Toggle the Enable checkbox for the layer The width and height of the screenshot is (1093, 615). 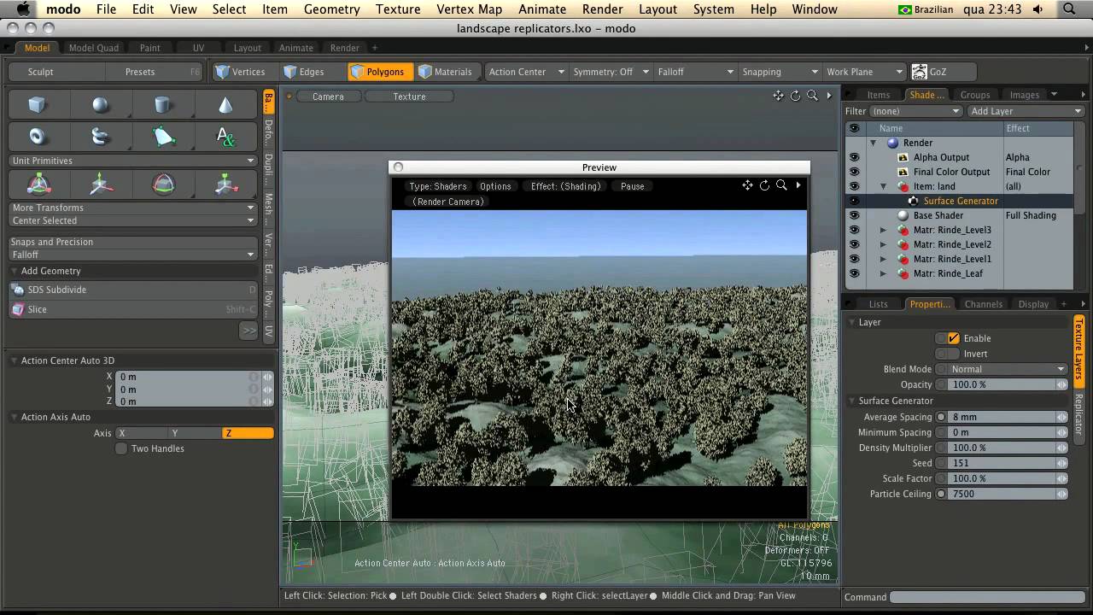954,338
